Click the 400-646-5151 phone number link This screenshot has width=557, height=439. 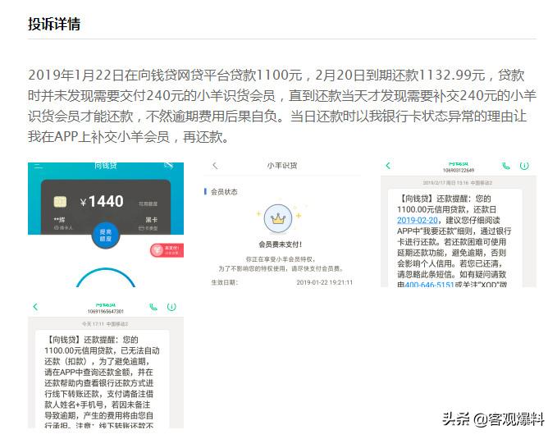pyautogui.click(x=429, y=285)
